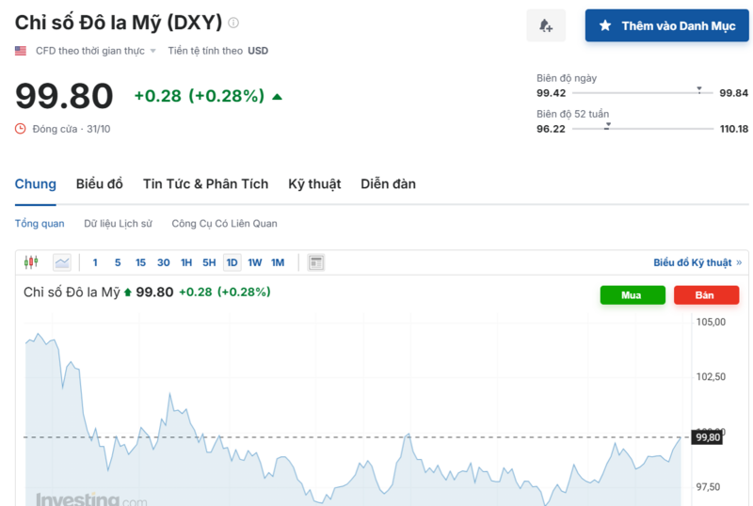Select the 1M chart interval
The width and height of the screenshot is (753, 506).
[278, 262]
